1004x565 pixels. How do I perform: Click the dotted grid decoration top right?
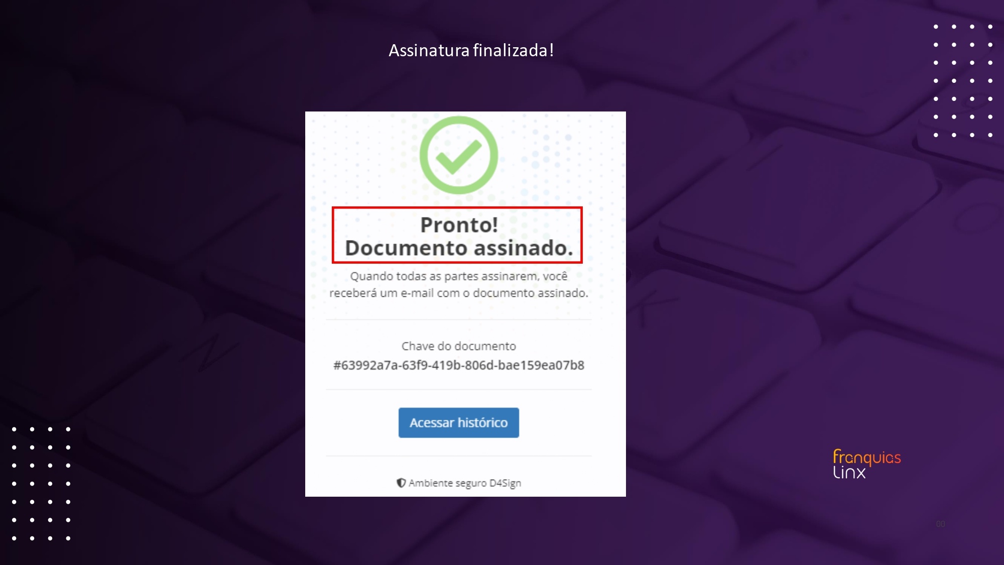pyautogui.click(x=963, y=81)
